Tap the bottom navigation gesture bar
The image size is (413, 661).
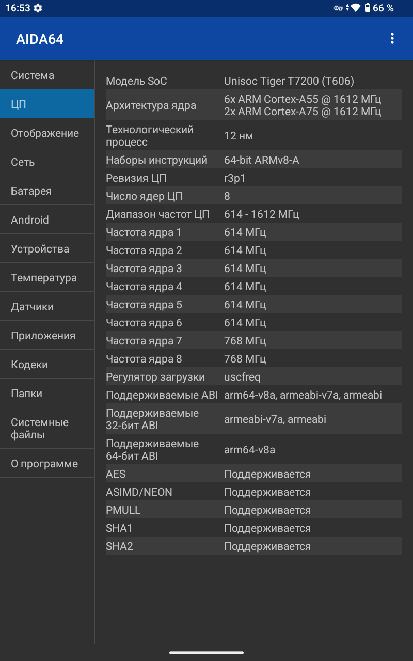(x=206, y=652)
